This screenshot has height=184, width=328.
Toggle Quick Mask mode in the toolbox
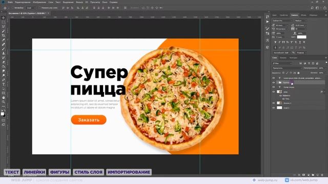(x=4, y=120)
